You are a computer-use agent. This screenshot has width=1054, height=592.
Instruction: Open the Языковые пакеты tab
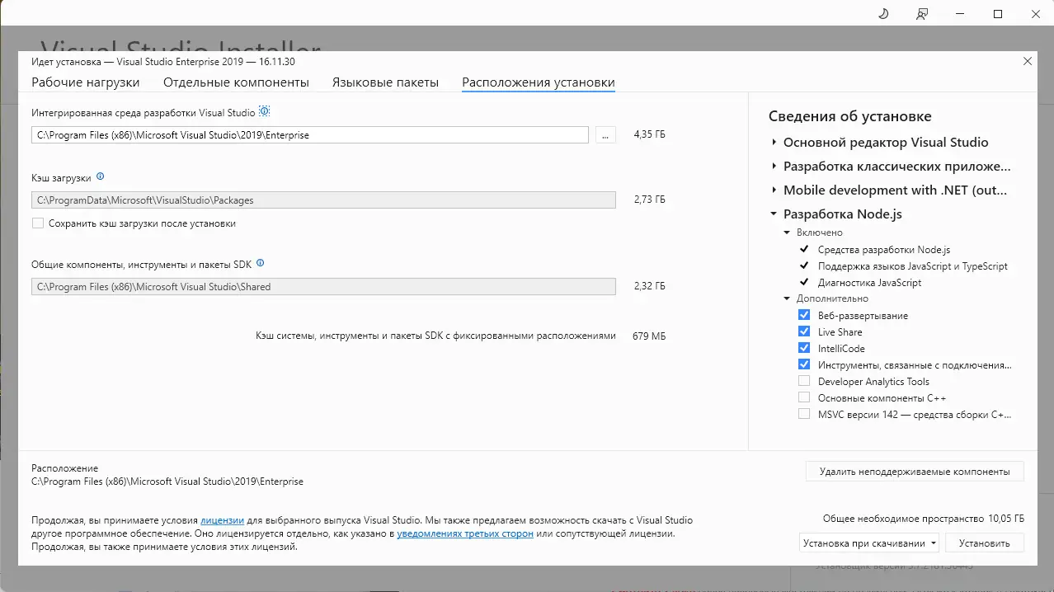(385, 82)
